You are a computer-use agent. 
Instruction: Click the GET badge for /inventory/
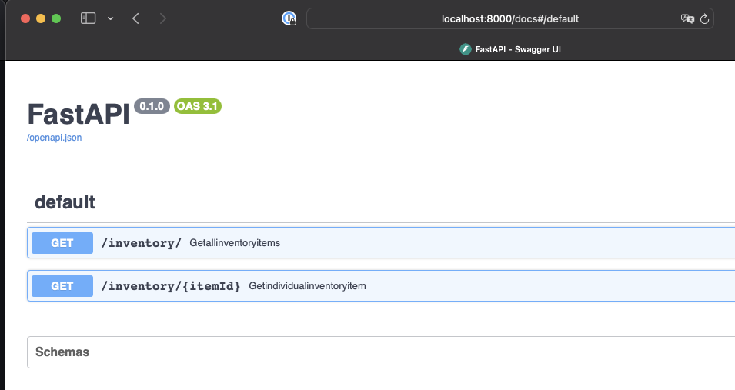[62, 243]
